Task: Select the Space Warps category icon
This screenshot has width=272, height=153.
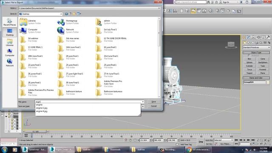Action: (265, 42)
